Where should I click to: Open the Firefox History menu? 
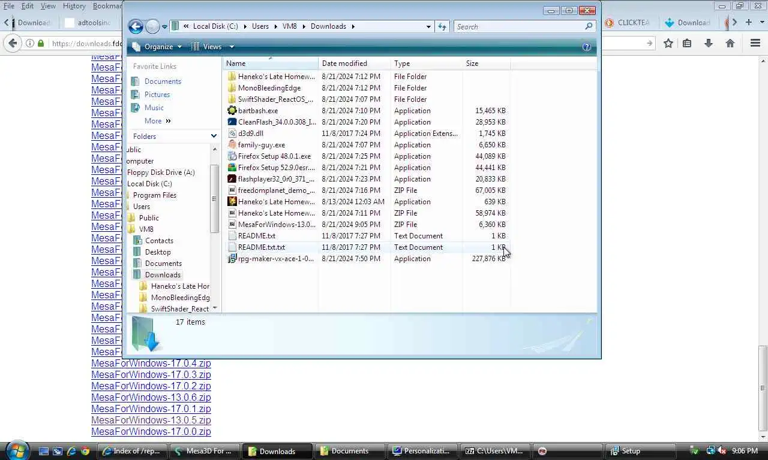point(74,6)
